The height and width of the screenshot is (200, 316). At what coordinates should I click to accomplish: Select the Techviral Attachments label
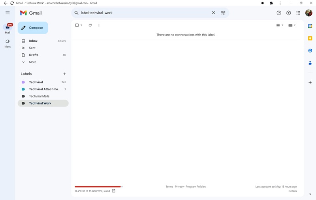43,89
